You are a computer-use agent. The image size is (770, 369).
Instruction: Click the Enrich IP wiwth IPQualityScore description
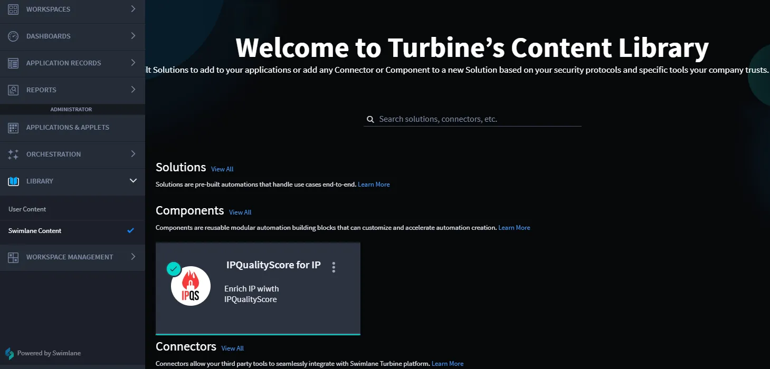pyautogui.click(x=252, y=294)
